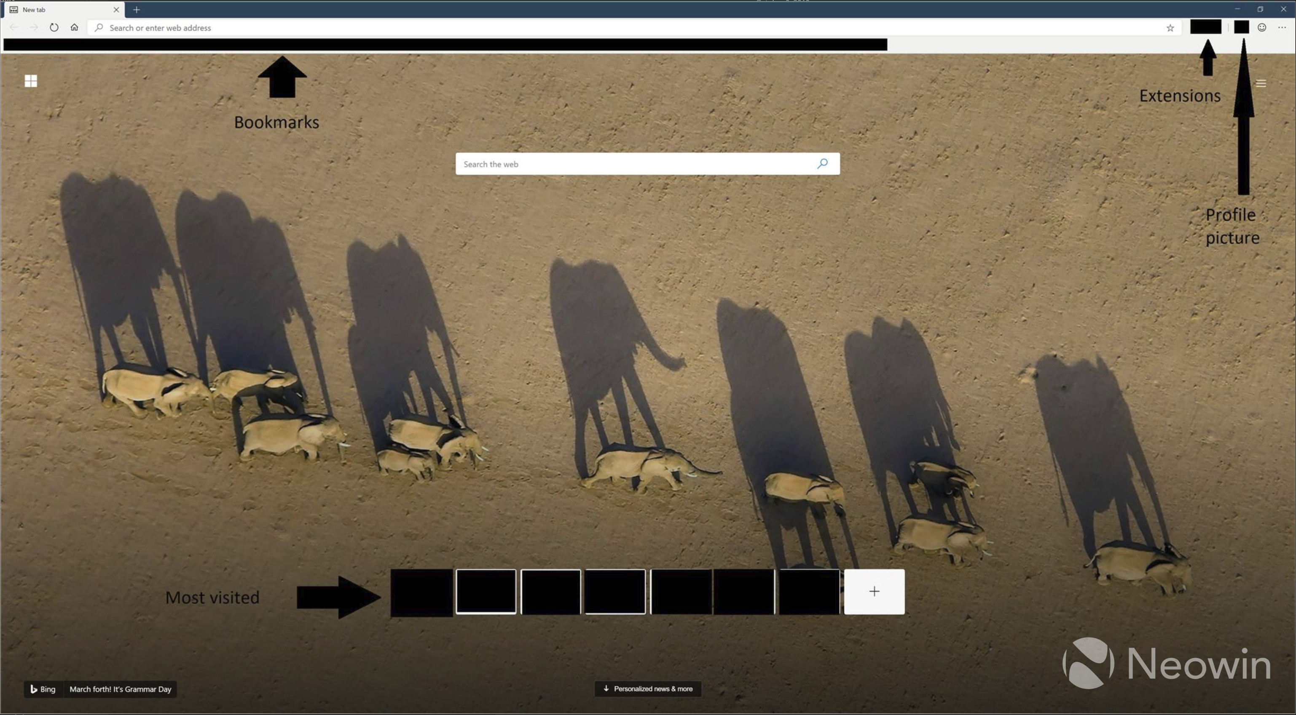Click the Windows Start tiles icon
Viewport: 1296px width, 715px height.
pos(30,80)
